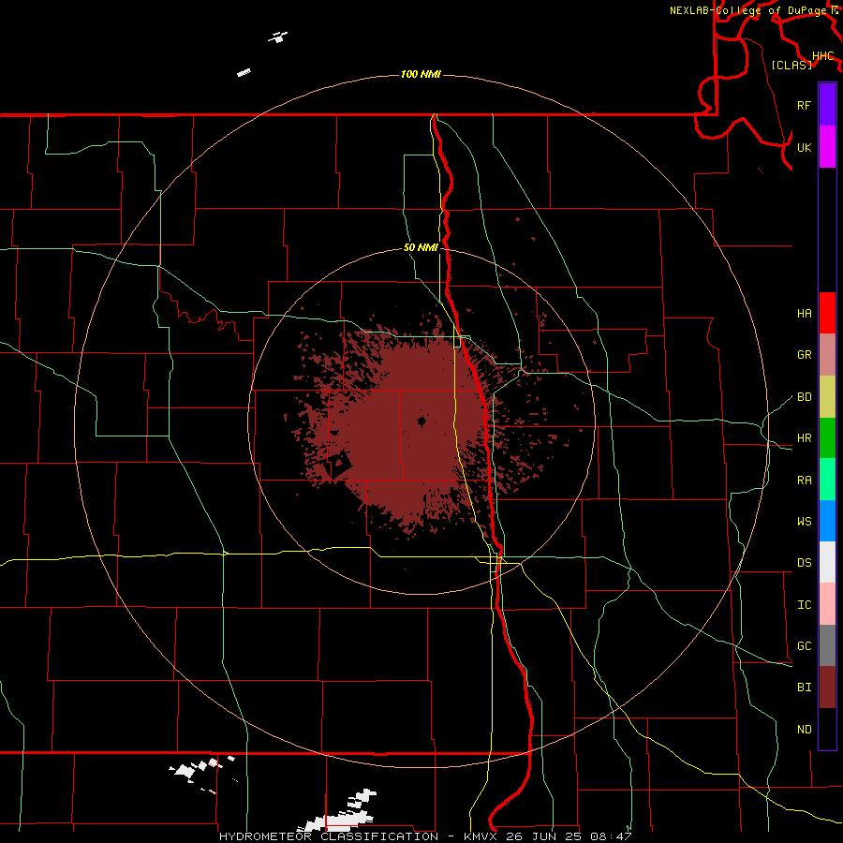Click the magenta UK legend color swatch
The height and width of the screenshot is (843, 843).
tap(827, 147)
